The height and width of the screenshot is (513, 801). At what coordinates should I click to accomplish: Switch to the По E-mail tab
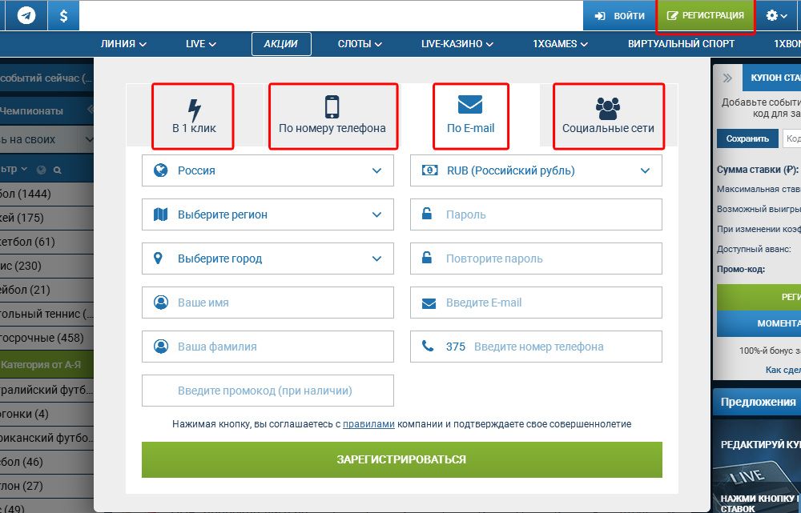(x=470, y=115)
